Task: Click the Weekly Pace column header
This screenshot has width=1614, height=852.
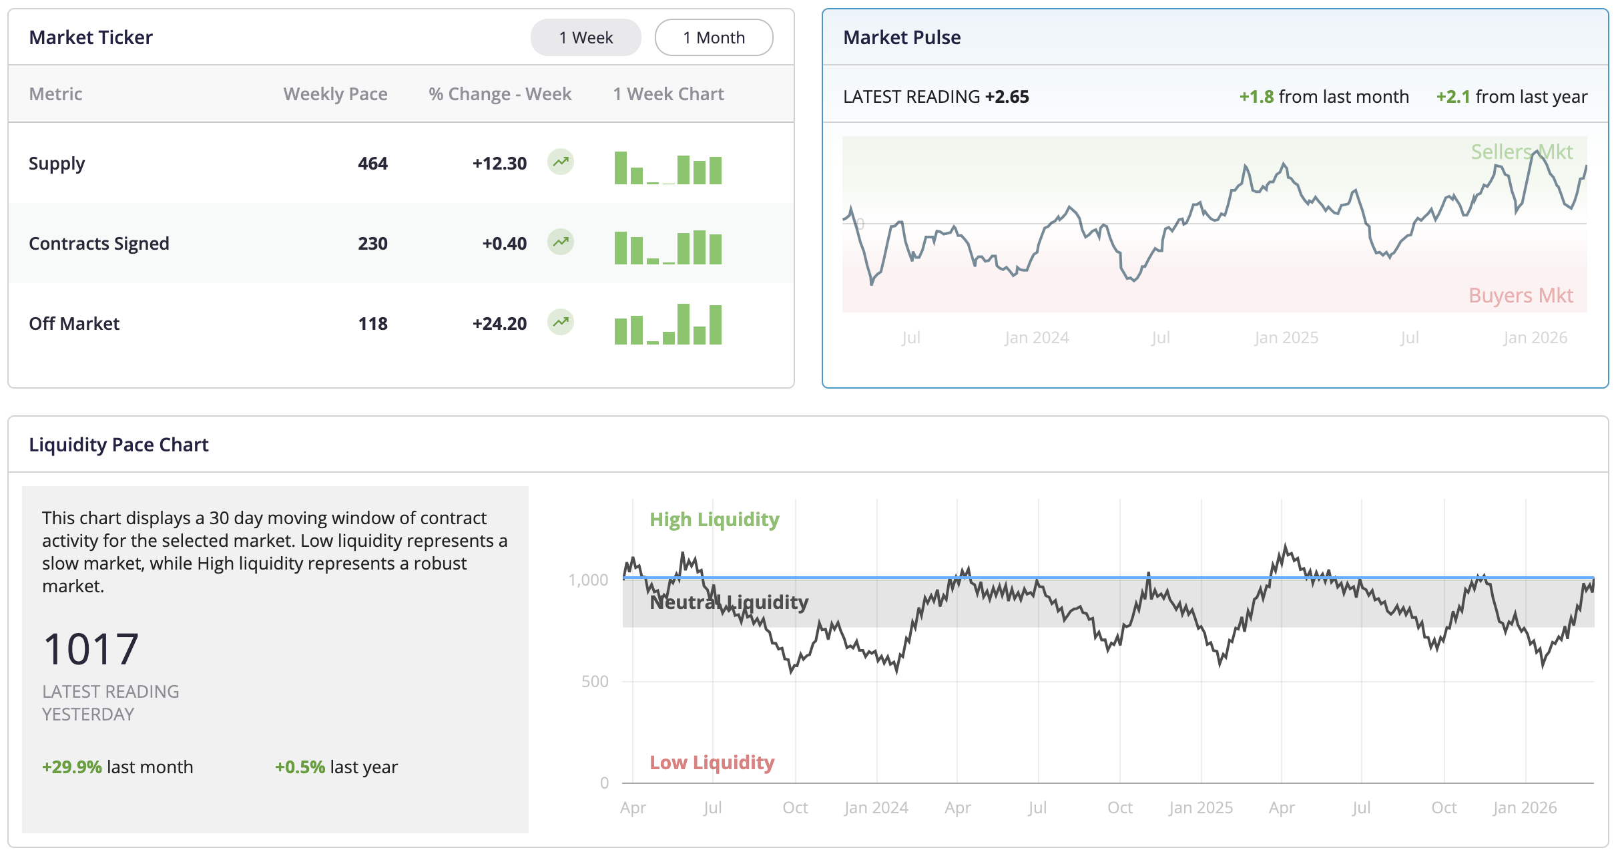Action: tap(335, 94)
